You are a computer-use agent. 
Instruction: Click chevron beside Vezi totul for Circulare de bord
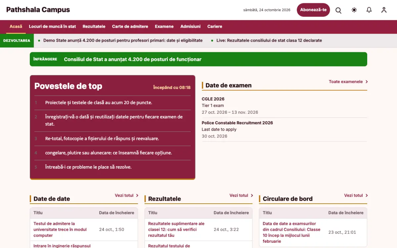367,195
